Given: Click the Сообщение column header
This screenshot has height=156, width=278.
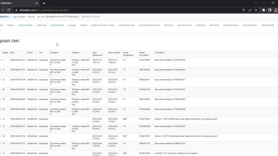Looking at the screenshot, I should click(x=159, y=52).
